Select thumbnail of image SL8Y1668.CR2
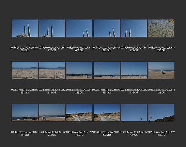This screenshot has width=186, height=147. coord(25,28)
